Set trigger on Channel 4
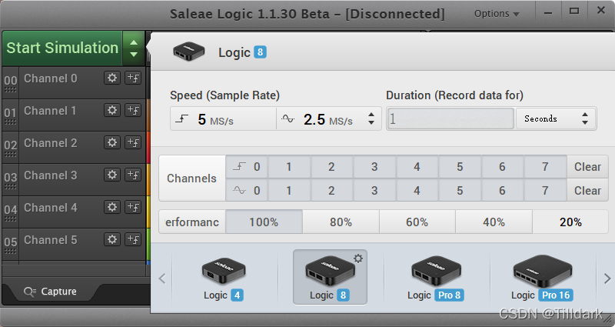This screenshot has height=327, width=615. click(133, 206)
